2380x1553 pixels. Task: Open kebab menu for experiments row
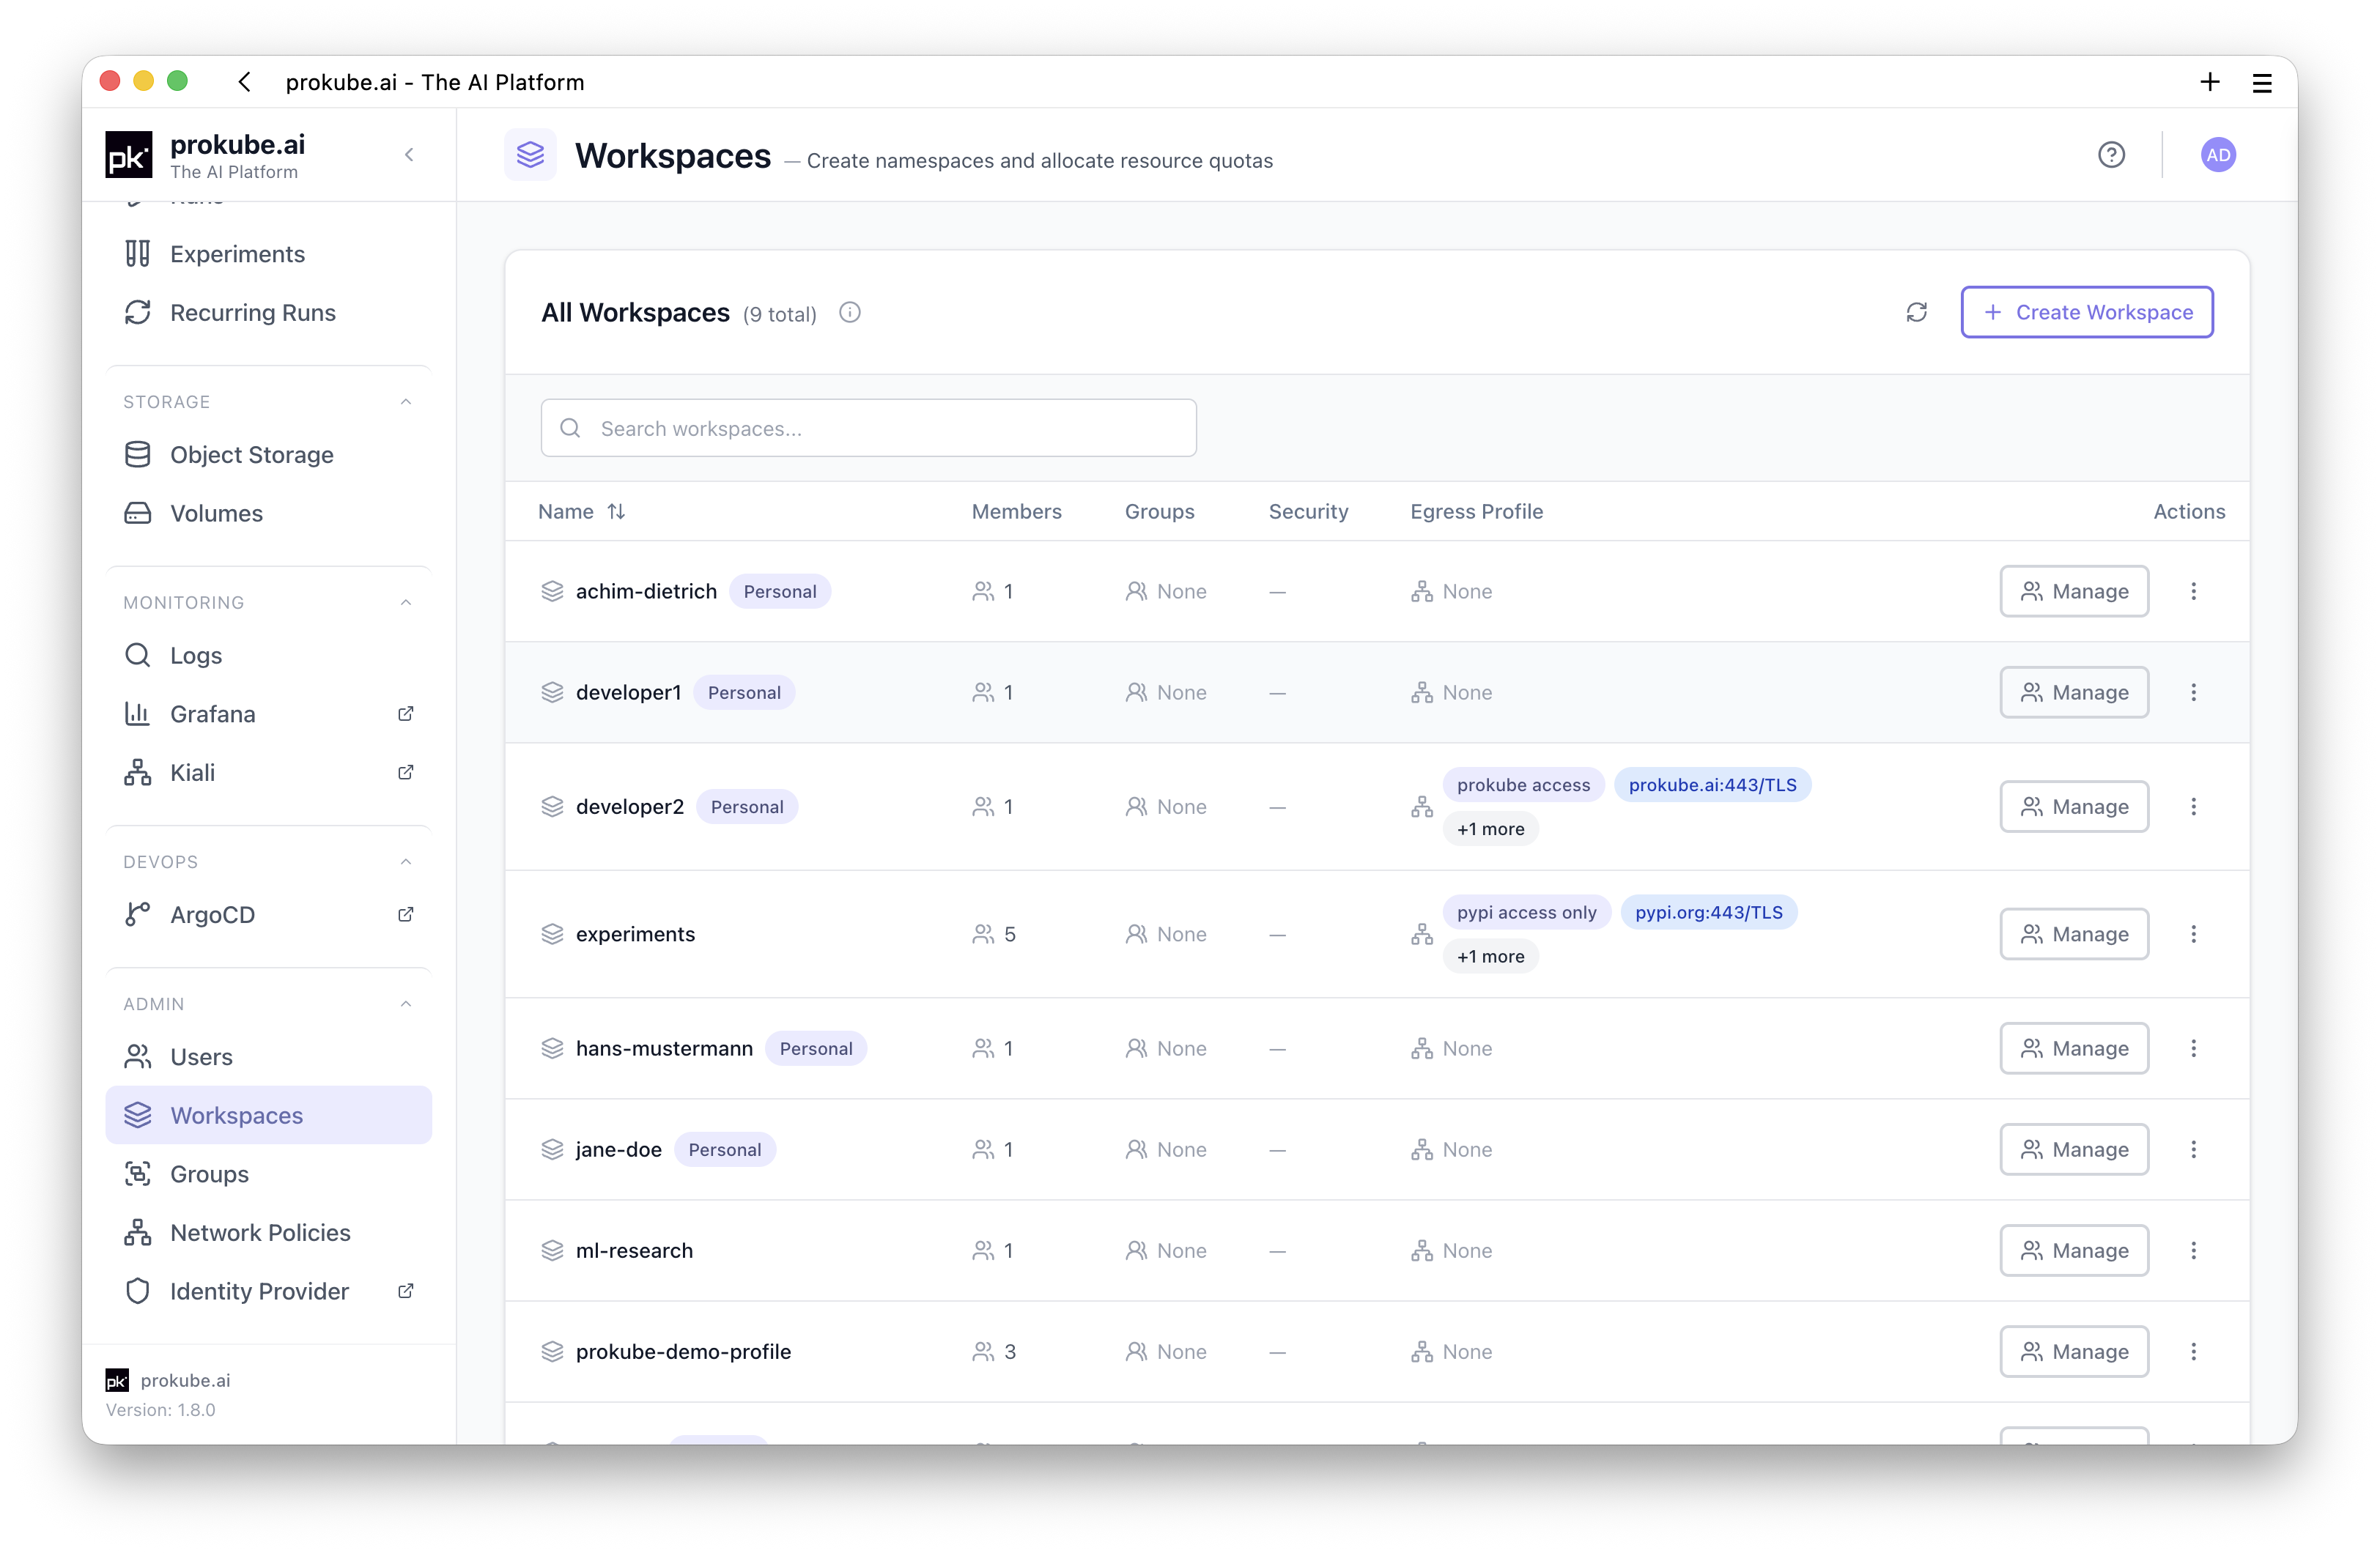click(x=2194, y=934)
